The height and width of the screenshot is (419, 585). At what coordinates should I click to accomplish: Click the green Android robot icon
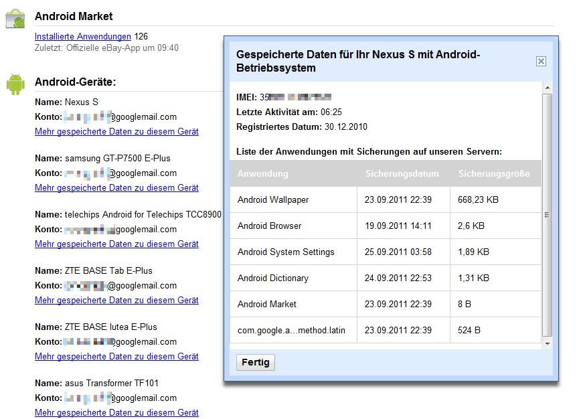point(15,84)
